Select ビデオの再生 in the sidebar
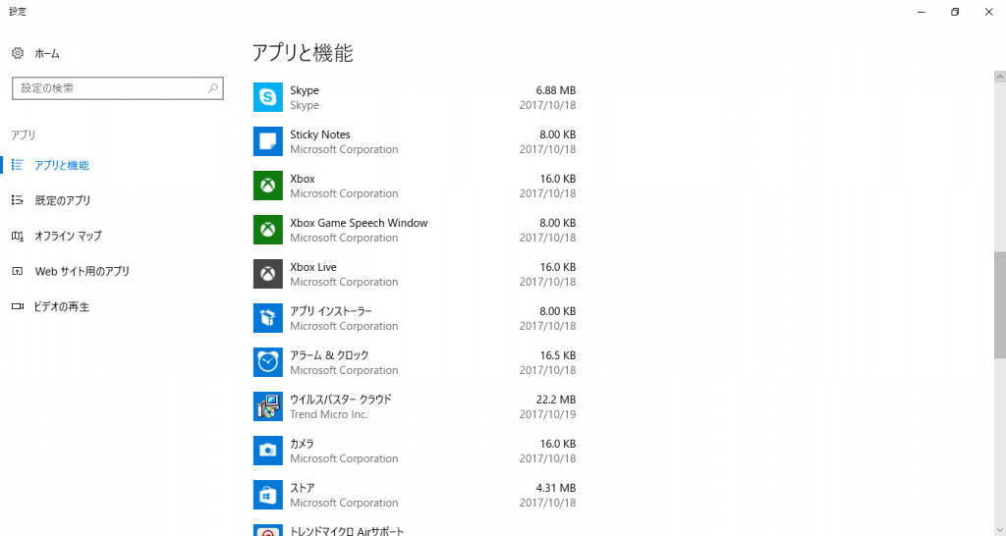Viewport: 1006px width, 536px height. [x=62, y=306]
